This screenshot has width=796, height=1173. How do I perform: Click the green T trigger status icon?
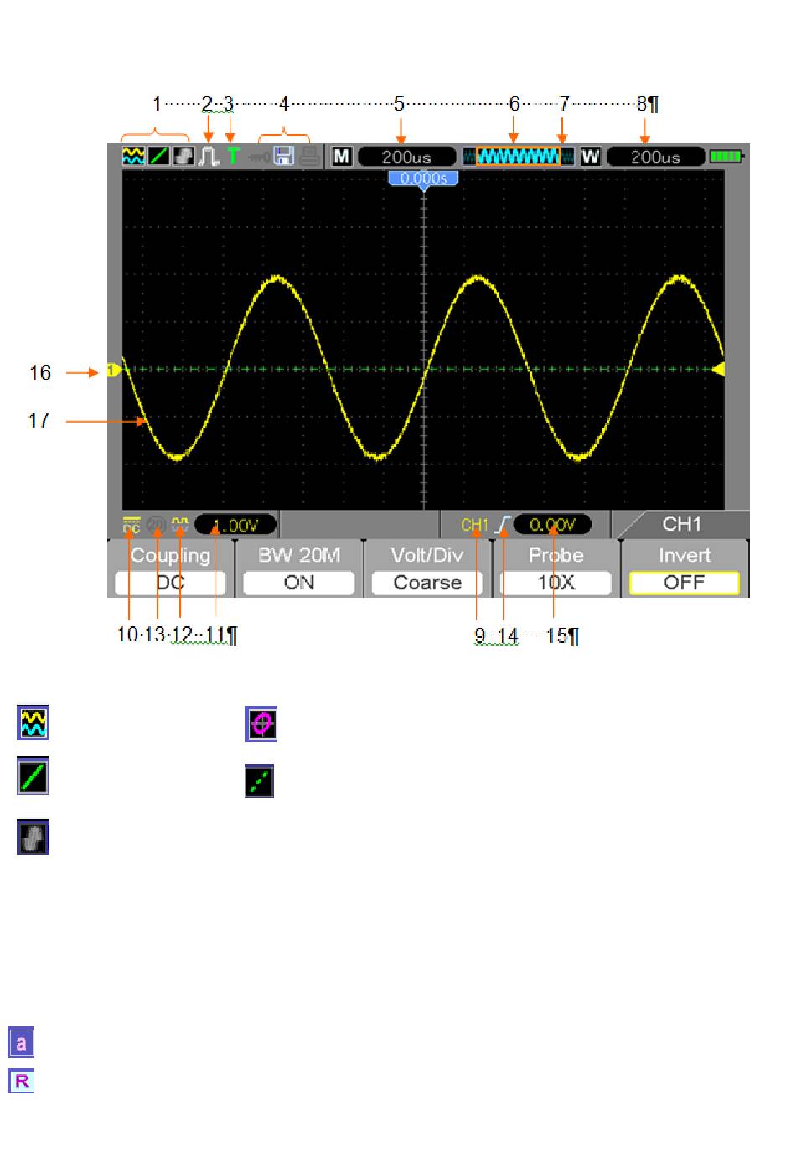234,156
